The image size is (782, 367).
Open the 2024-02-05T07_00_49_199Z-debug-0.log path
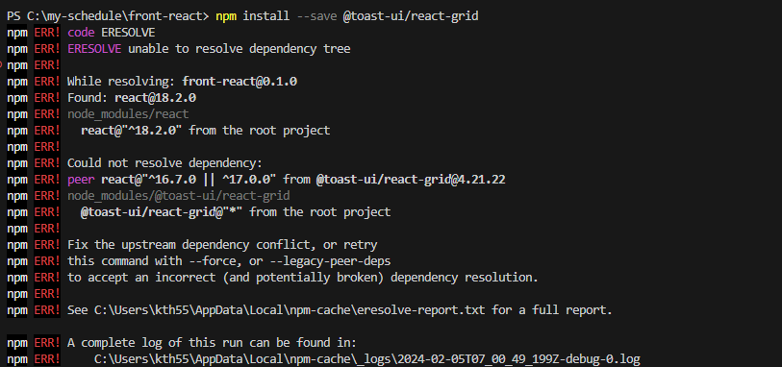tap(367, 359)
